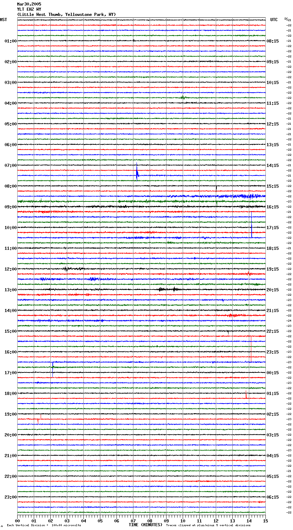
Task: Click the MST timezone label
Action: [3, 20]
